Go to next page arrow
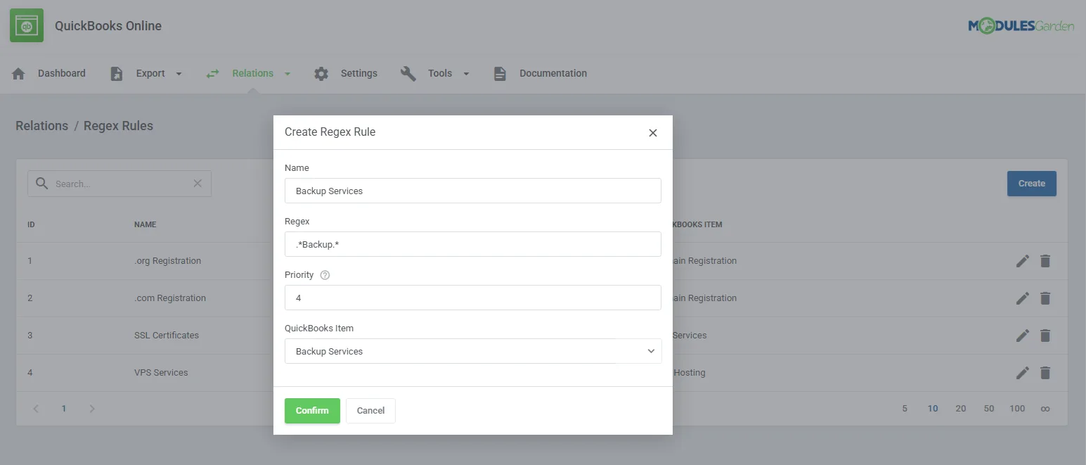The image size is (1086, 465). [x=92, y=409]
